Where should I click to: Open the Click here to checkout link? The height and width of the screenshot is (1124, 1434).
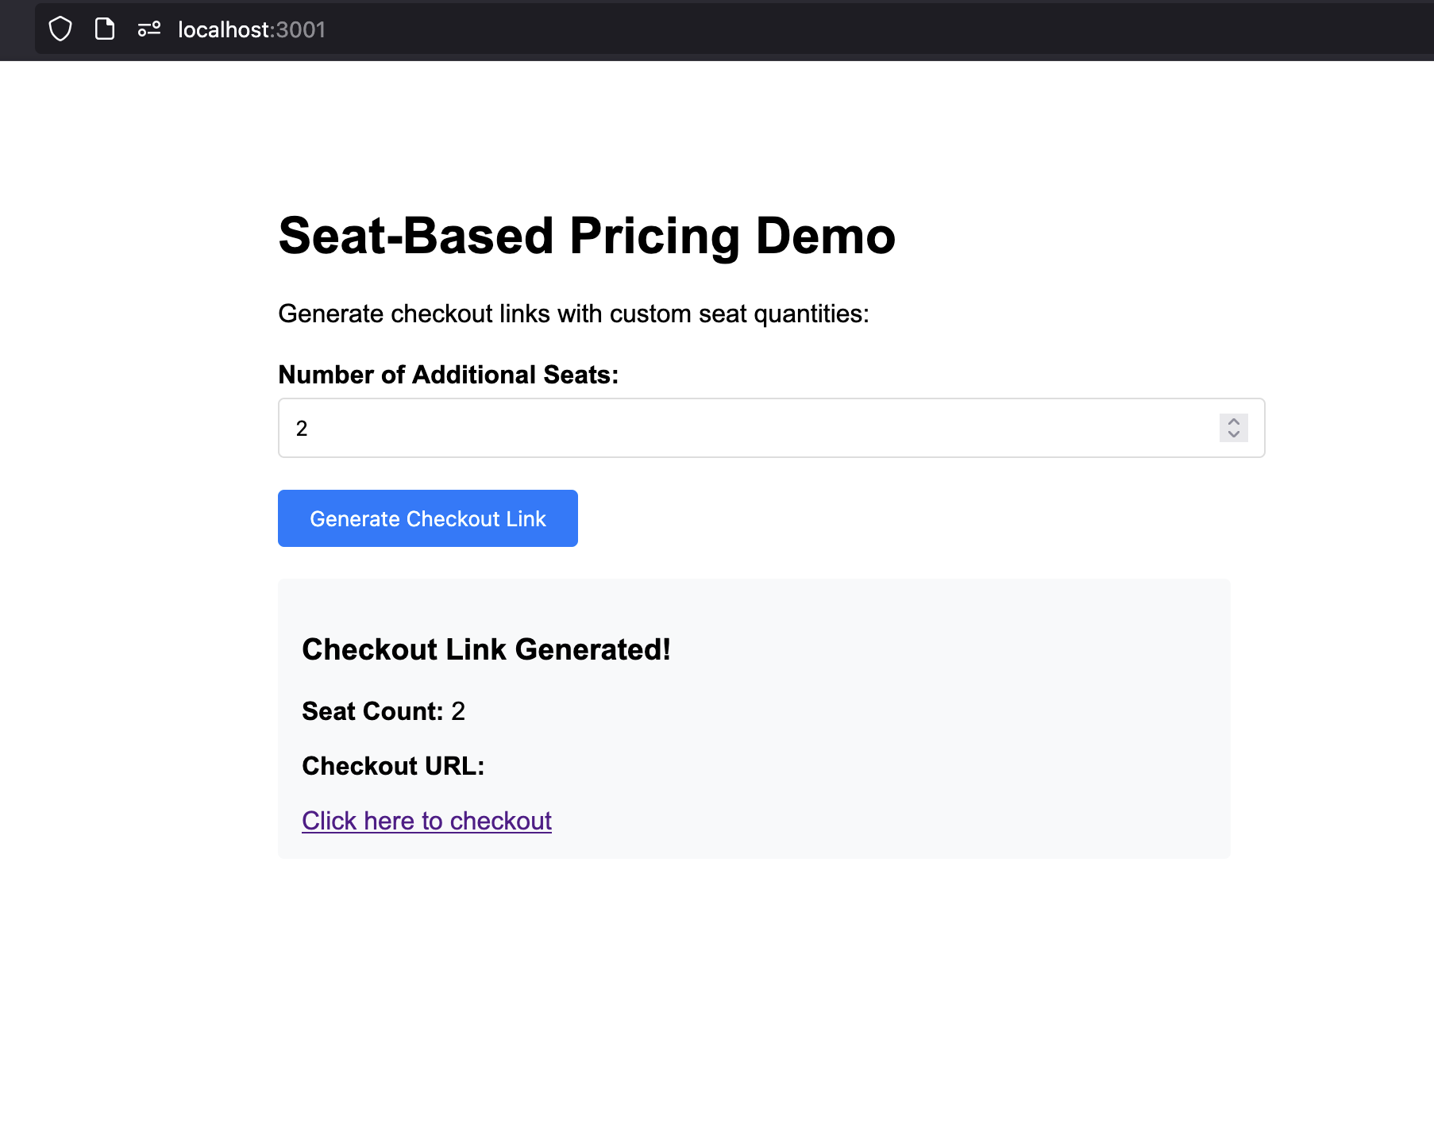[426, 820]
